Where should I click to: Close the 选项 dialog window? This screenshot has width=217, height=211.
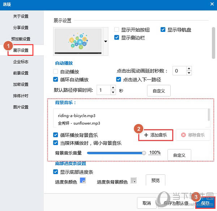pyautogui.click(x=212, y=3)
